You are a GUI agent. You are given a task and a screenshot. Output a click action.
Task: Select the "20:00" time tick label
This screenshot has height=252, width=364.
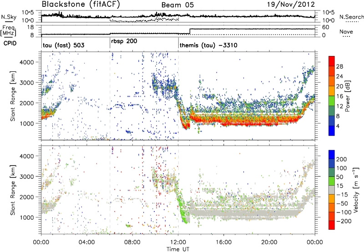click(269, 242)
